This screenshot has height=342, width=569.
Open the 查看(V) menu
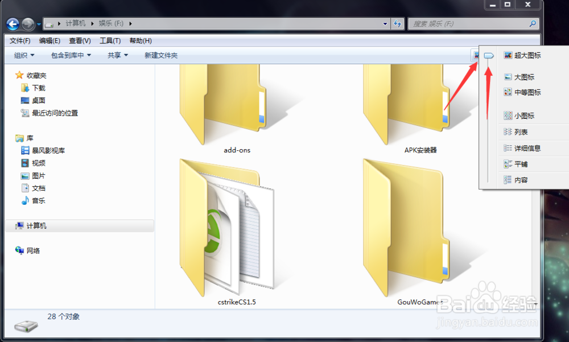click(x=80, y=40)
